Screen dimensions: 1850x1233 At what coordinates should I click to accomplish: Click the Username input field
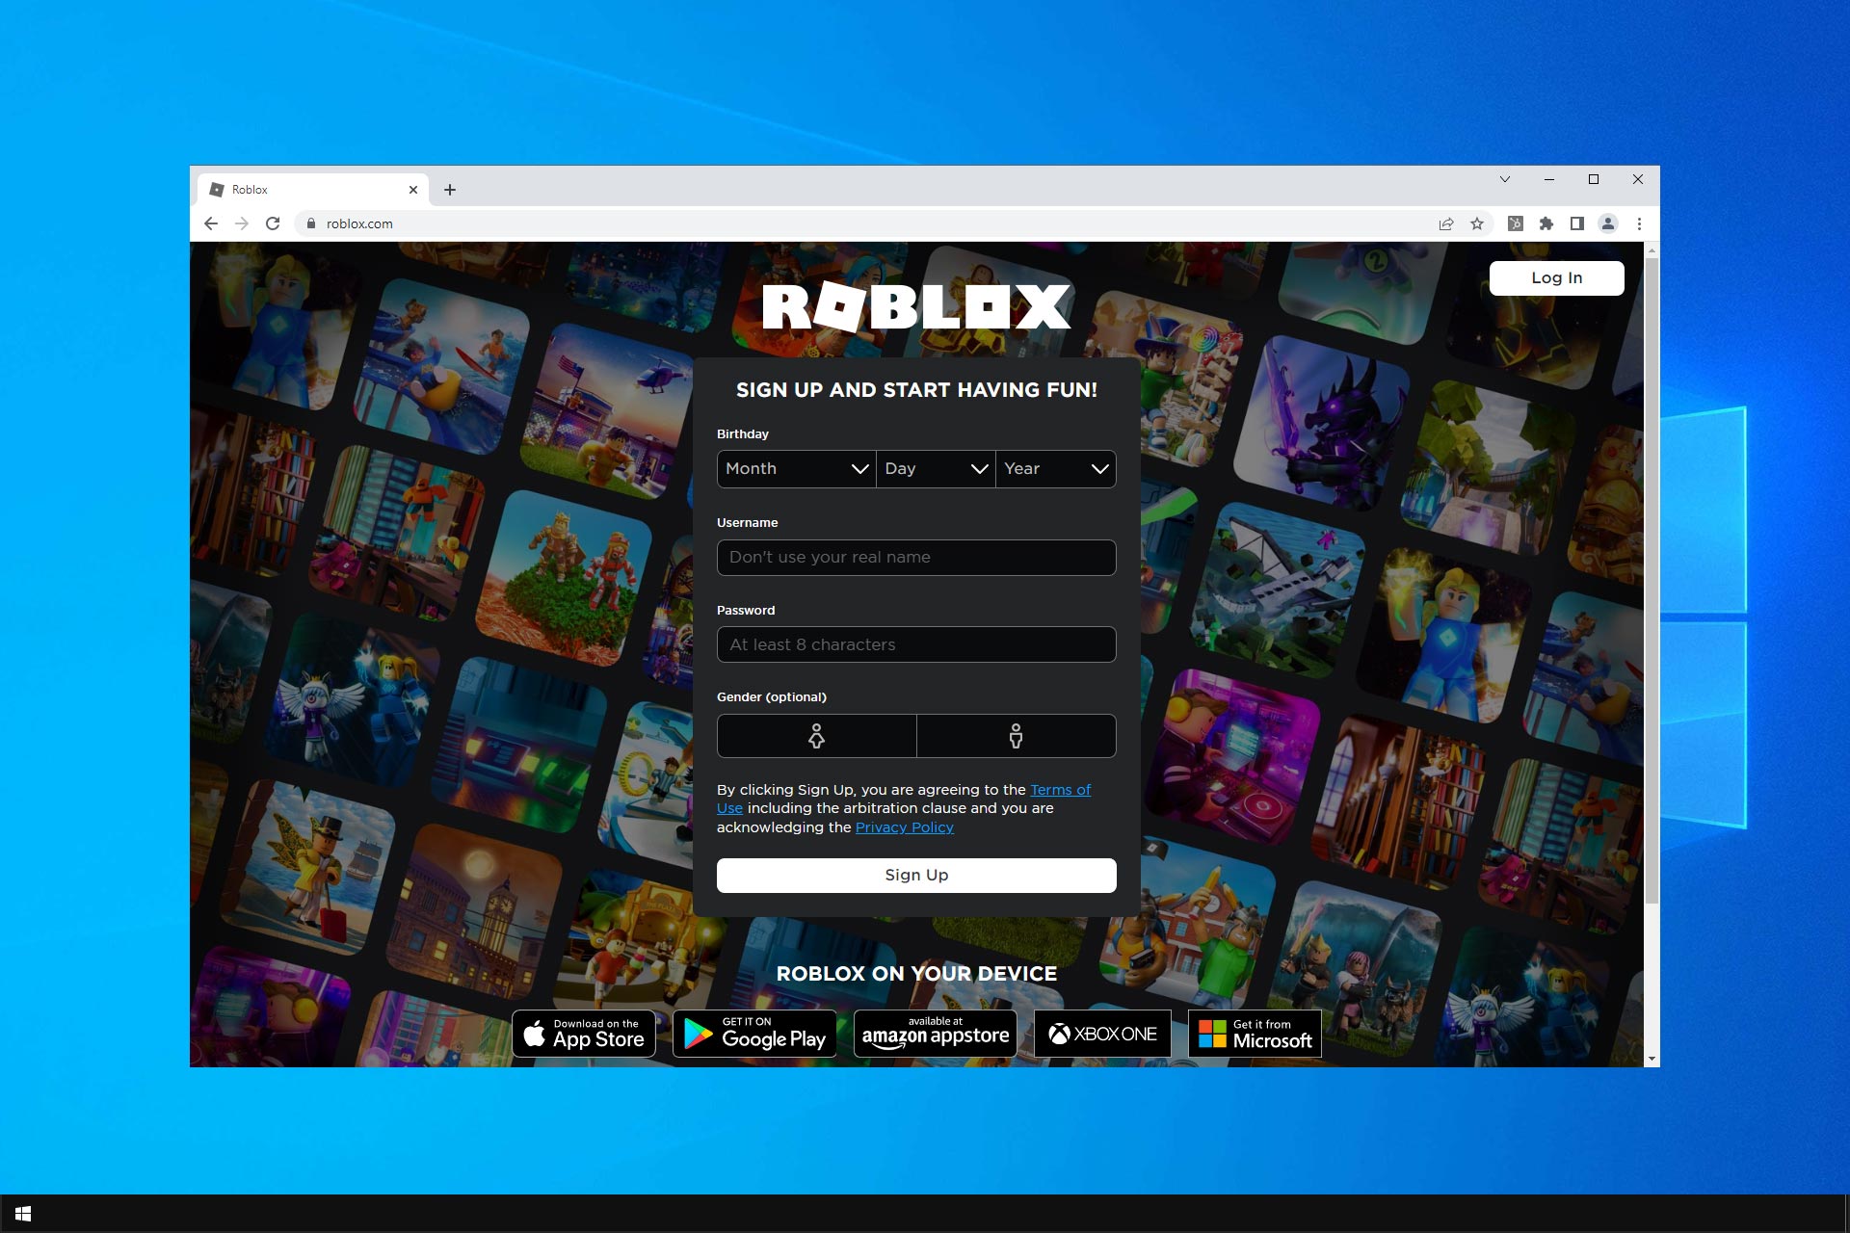tap(916, 558)
